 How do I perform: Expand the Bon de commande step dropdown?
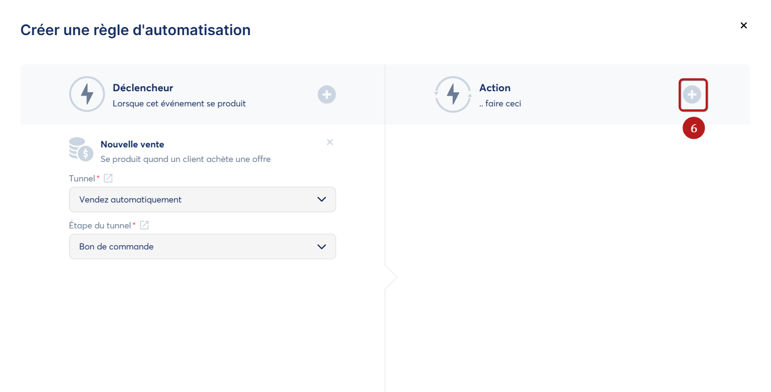point(203,246)
